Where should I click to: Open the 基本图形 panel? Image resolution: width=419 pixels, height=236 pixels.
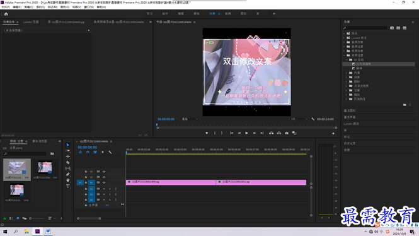[x=350, y=110]
